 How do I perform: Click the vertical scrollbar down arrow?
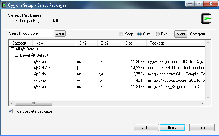tap(208, 97)
